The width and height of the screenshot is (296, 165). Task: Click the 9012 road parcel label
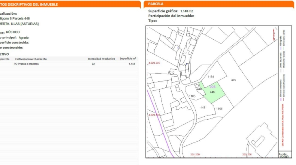point(171,73)
